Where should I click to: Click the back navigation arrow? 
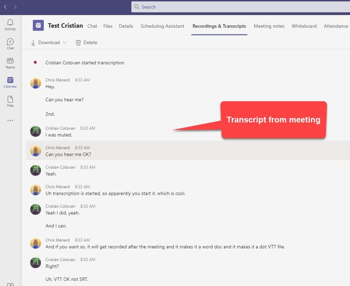5,7
